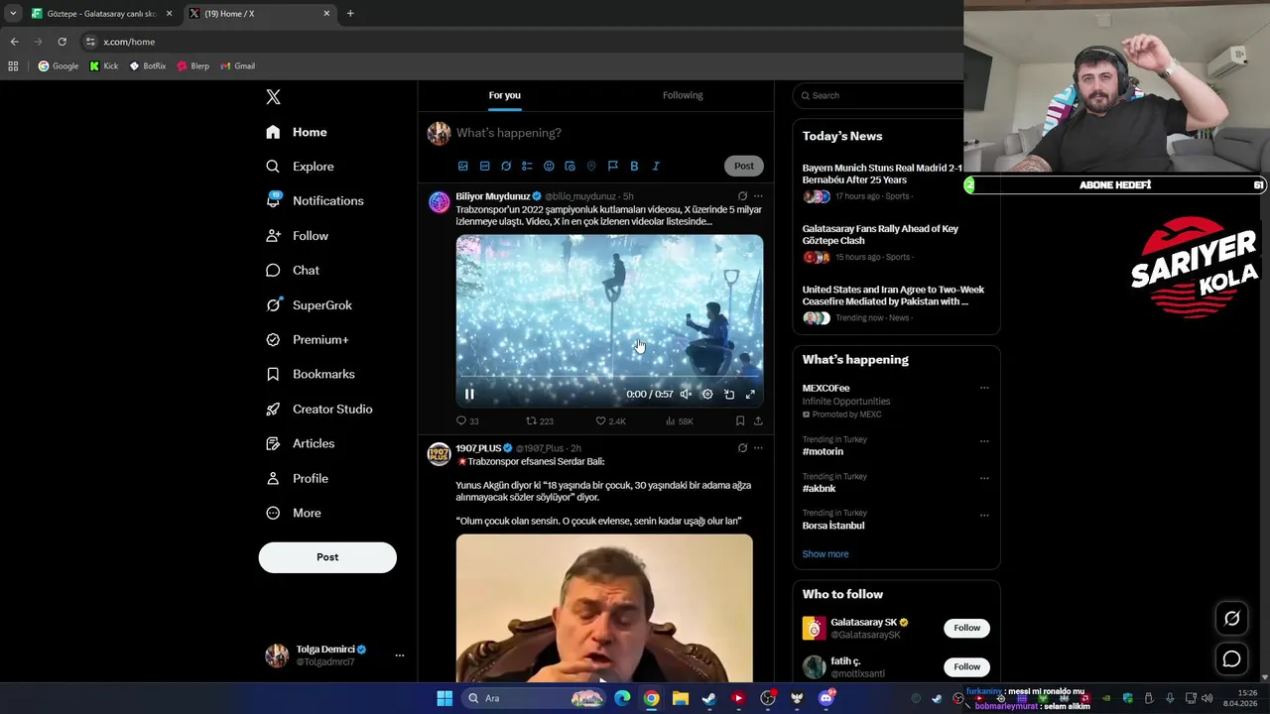The image size is (1270, 714).
Task: Click the flag icon in composer
Action: (x=612, y=166)
